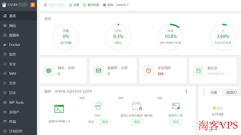Click the panel logo icon at top-left
This screenshot has width=241, height=135.
4,5
